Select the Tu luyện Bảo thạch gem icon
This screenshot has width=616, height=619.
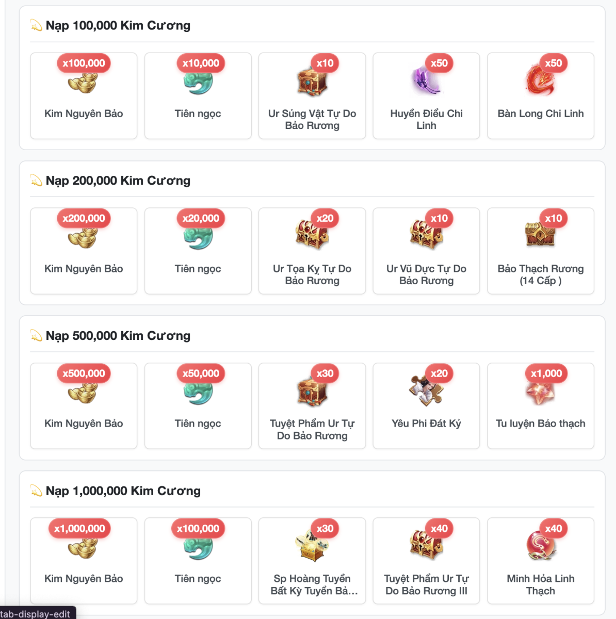pos(540,392)
